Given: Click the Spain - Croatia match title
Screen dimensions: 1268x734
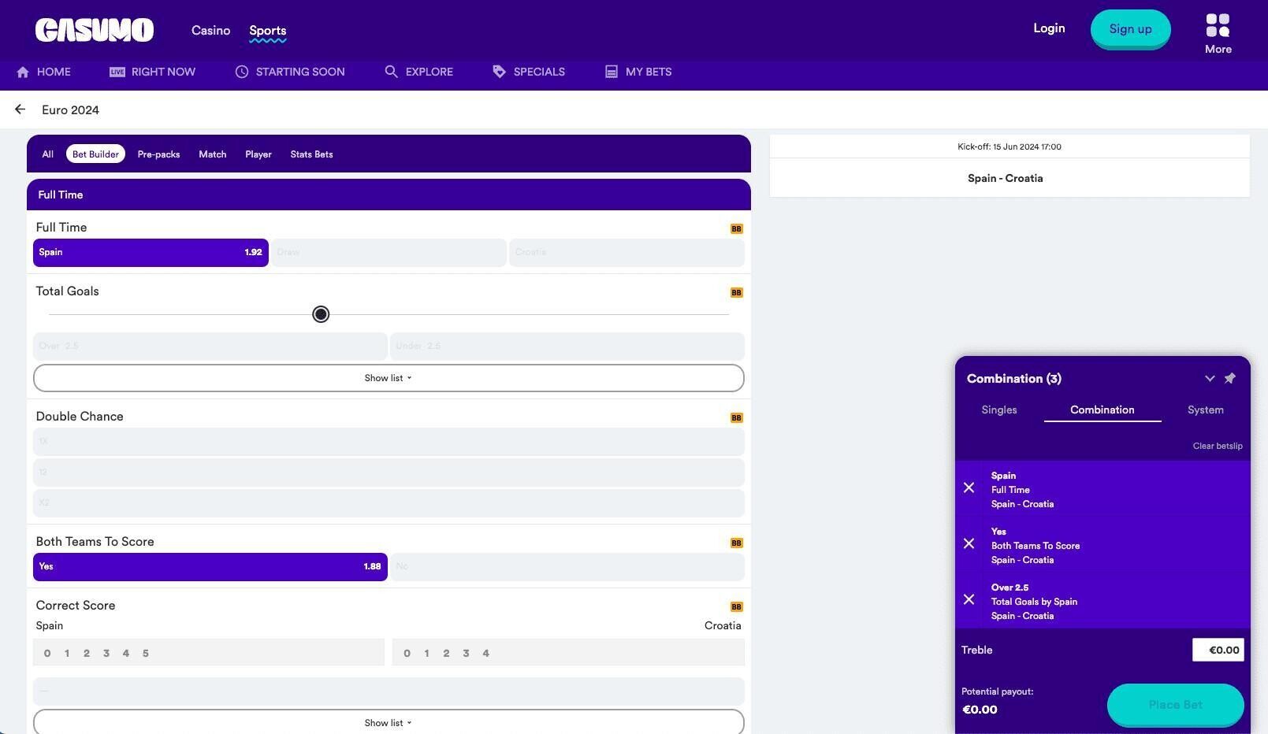Looking at the screenshot, I should (x=1006, y=178).
